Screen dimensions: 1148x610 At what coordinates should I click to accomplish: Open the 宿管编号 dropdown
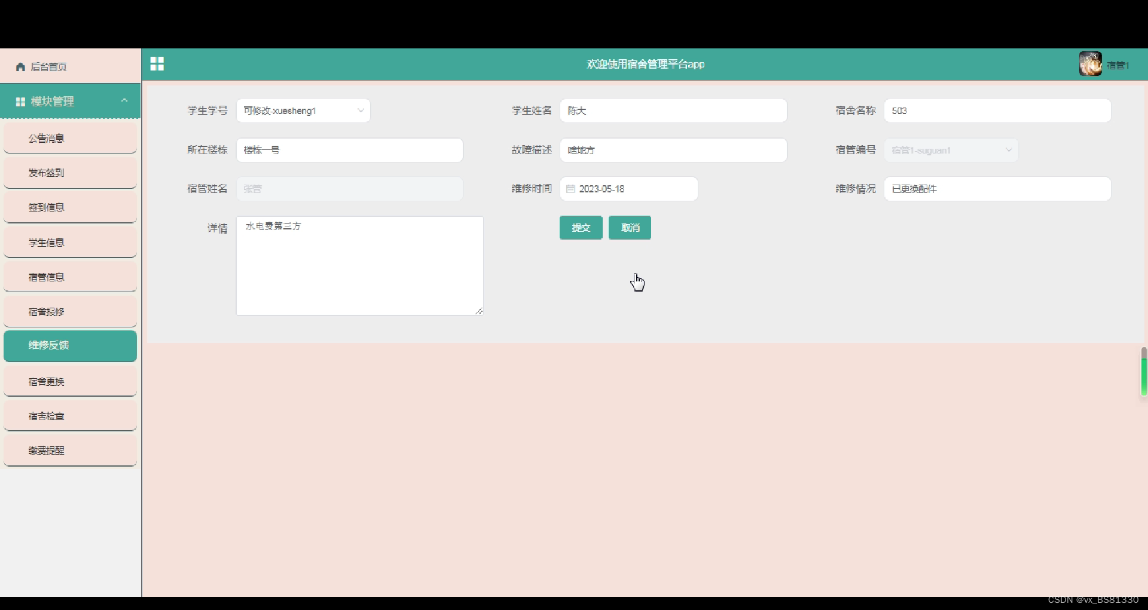click(951, 150)
